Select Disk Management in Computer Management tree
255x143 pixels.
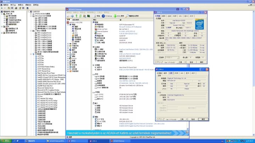click(10, 31)
